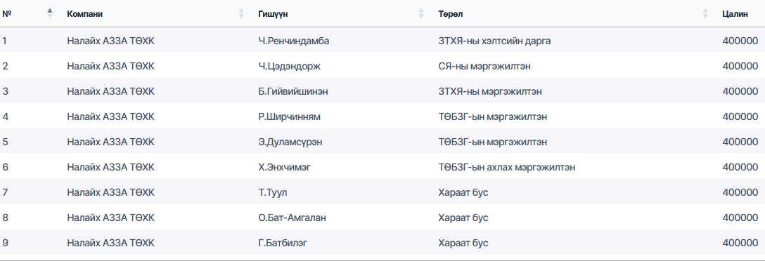
Task: Toggle sort arrows on Төрөл column
Action: point(705,13)
